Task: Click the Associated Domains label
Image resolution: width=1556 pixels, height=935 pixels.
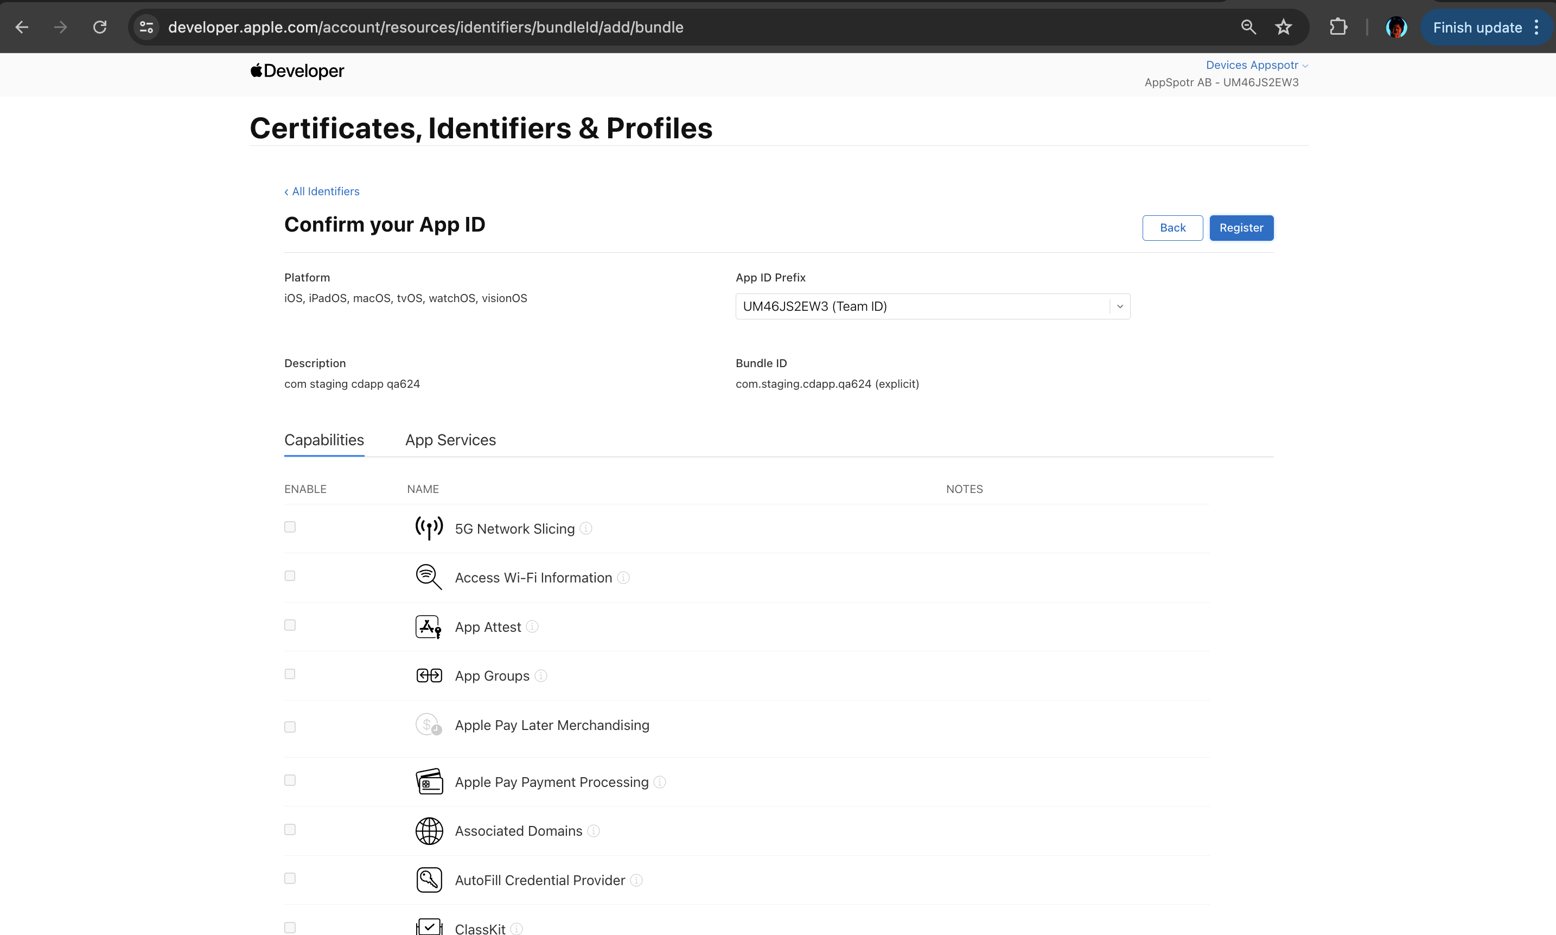Action: pyautogui.click(x=519, y=831)
